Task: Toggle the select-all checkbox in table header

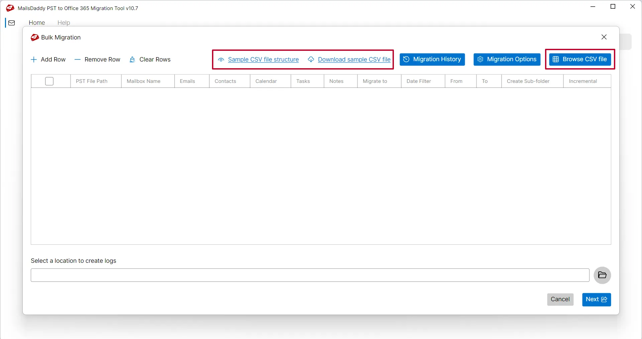Action: coord(49,81)
